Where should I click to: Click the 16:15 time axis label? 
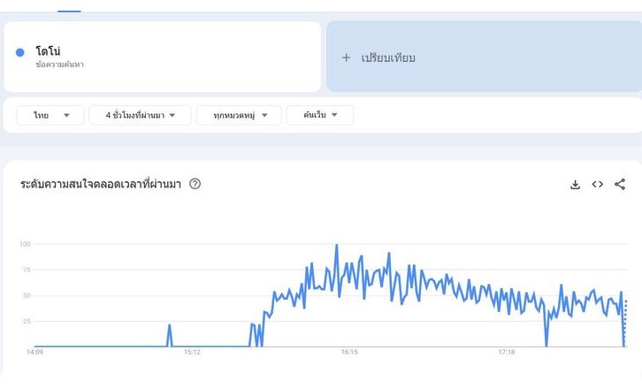[x=349, y=352]
